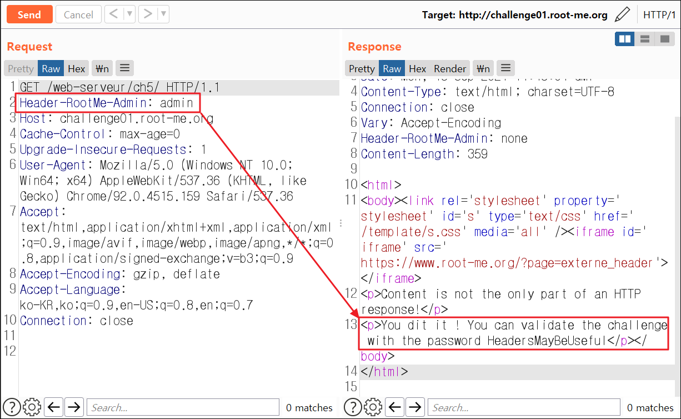
Task: Click the HeadersMayBeUseful password text
Action: pos(547,341)
